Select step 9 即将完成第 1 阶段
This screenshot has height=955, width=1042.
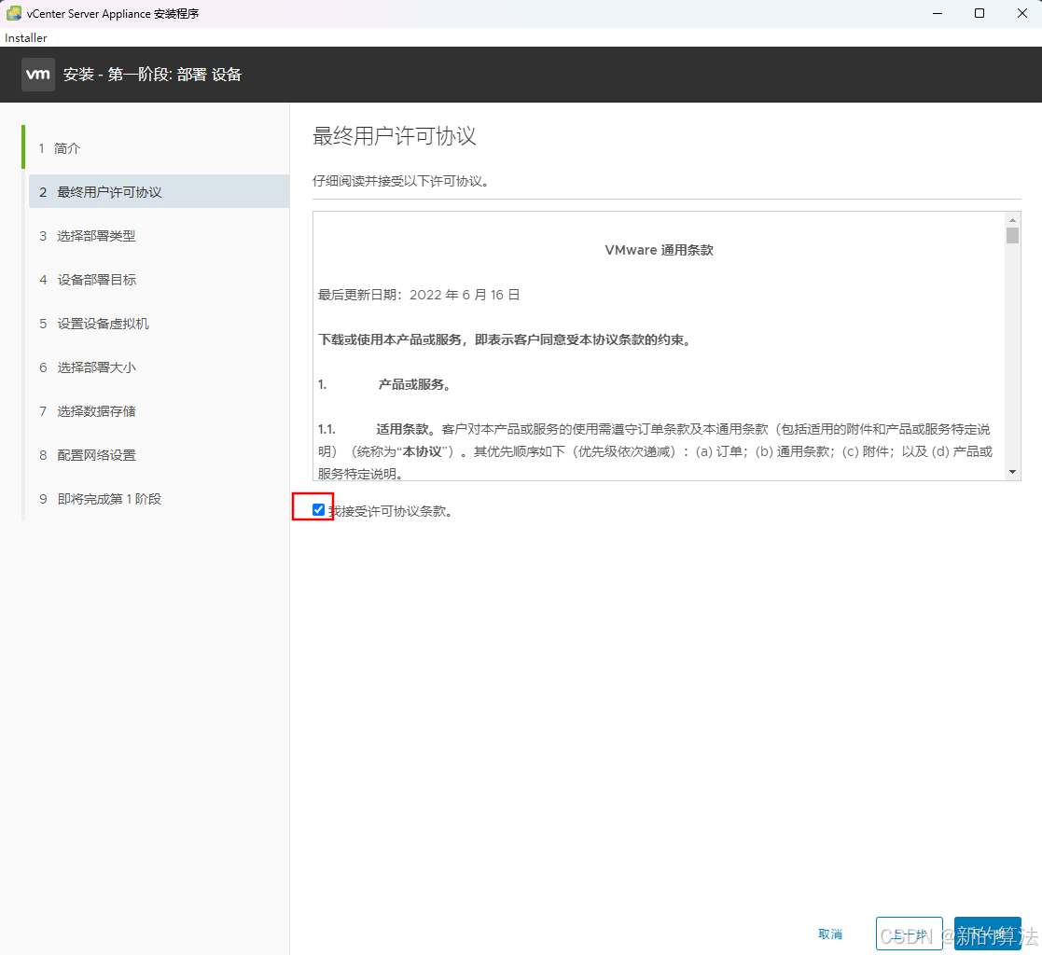pos(100,499)
